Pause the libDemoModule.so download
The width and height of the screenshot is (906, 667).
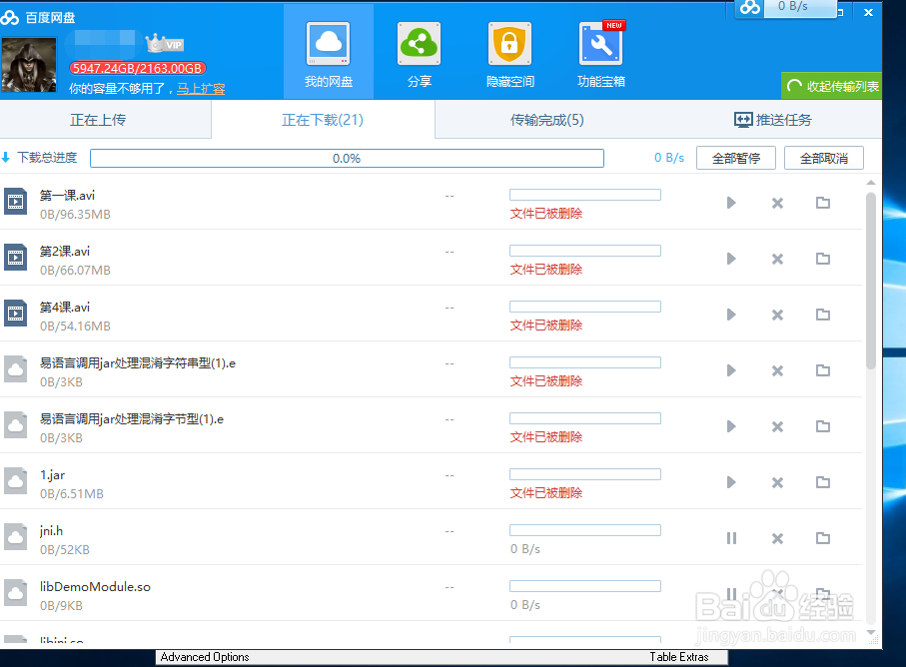coord(730,593)
